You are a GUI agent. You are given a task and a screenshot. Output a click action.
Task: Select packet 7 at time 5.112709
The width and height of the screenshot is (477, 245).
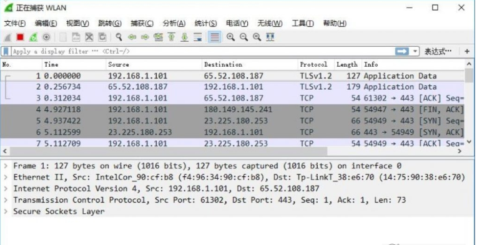point(233,143)
